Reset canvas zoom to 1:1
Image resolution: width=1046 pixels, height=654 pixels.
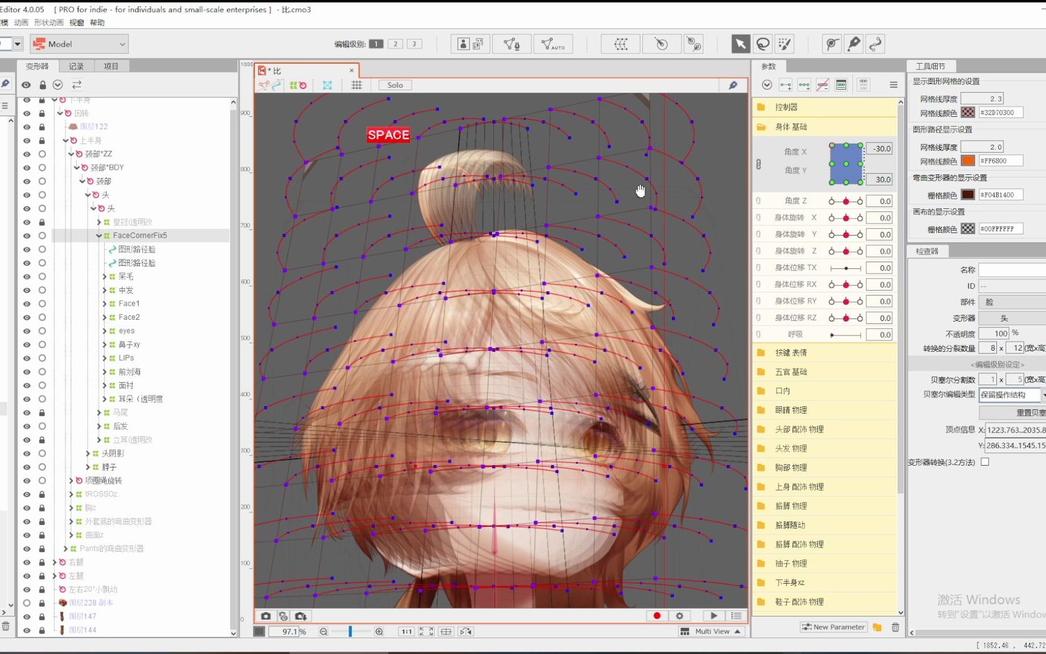(x=406, y=632)
